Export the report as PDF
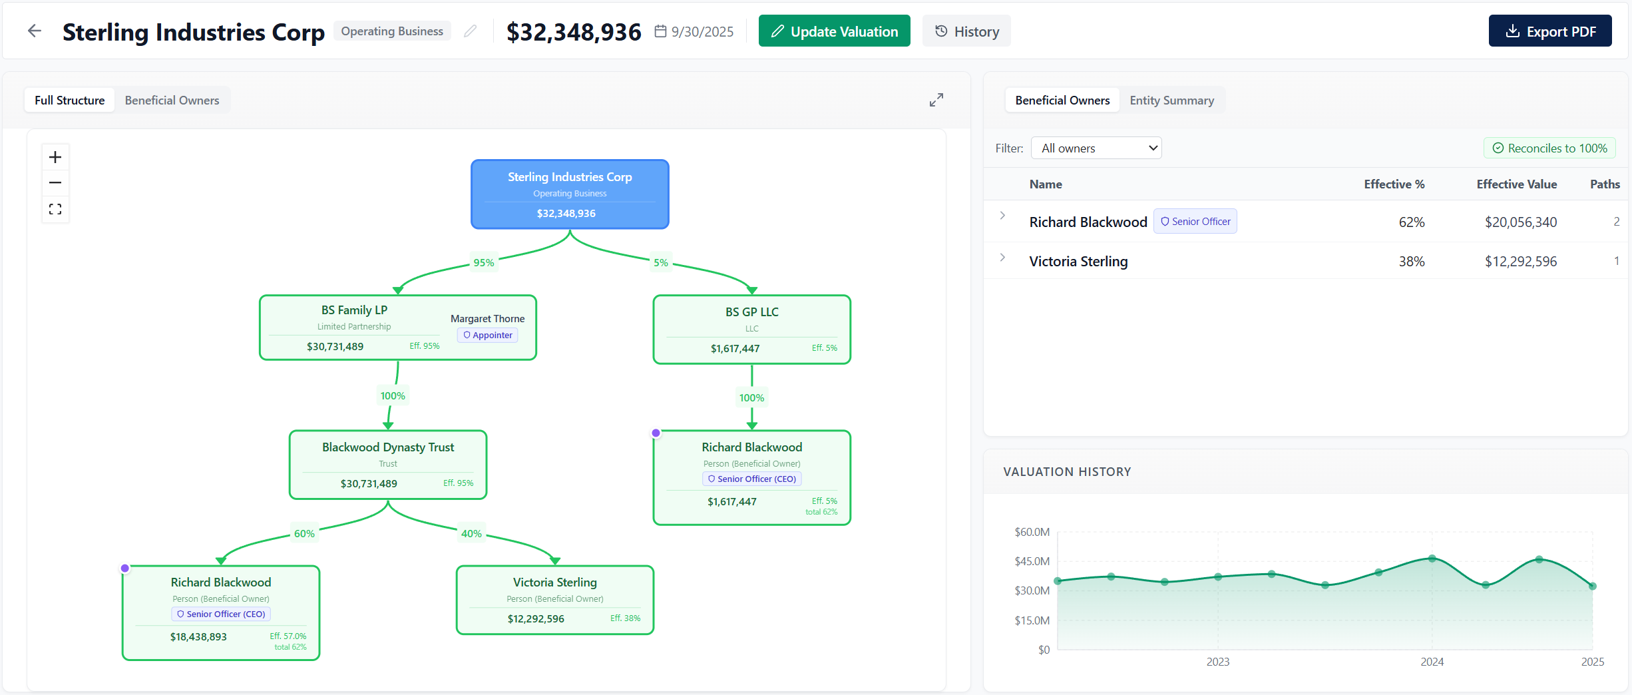1632x695 pixels. (1550, 31)
